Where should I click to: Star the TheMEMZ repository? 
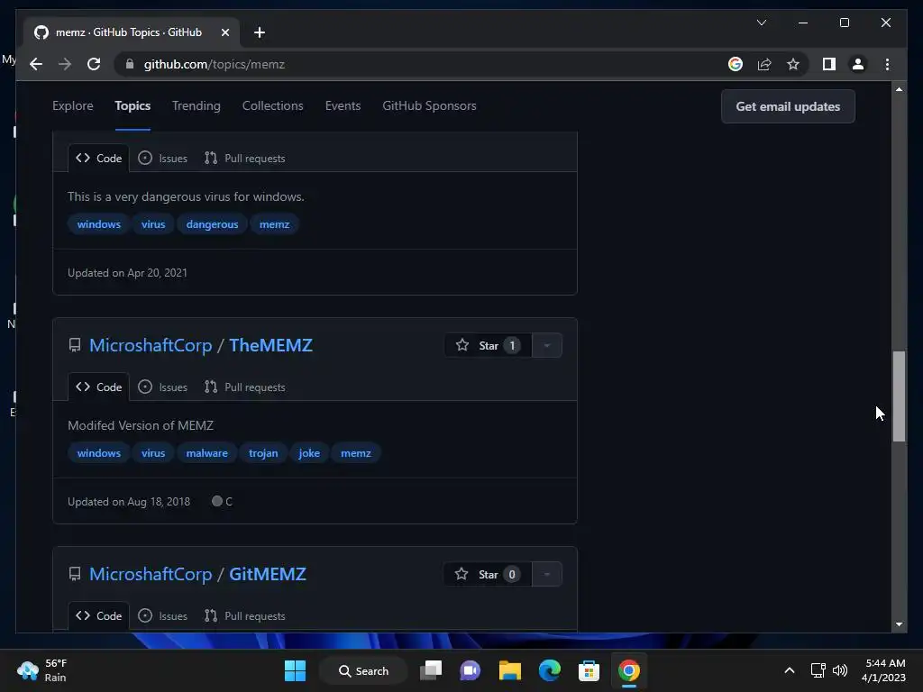(488, 345)
